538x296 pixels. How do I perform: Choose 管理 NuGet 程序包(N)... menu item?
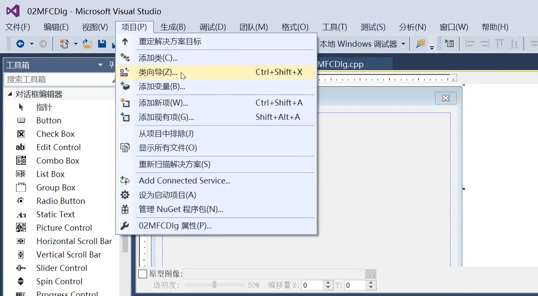[x=216, y=209]
